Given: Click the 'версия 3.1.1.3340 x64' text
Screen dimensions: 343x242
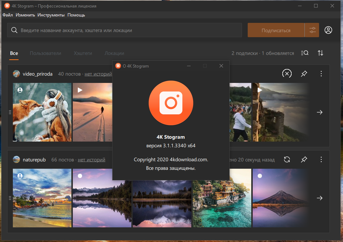Looking at the screenshot, I should 171,145.
